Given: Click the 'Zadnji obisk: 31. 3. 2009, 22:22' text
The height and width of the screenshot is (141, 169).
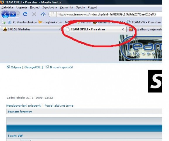Looking at the screenshot, I should point(30,98).
